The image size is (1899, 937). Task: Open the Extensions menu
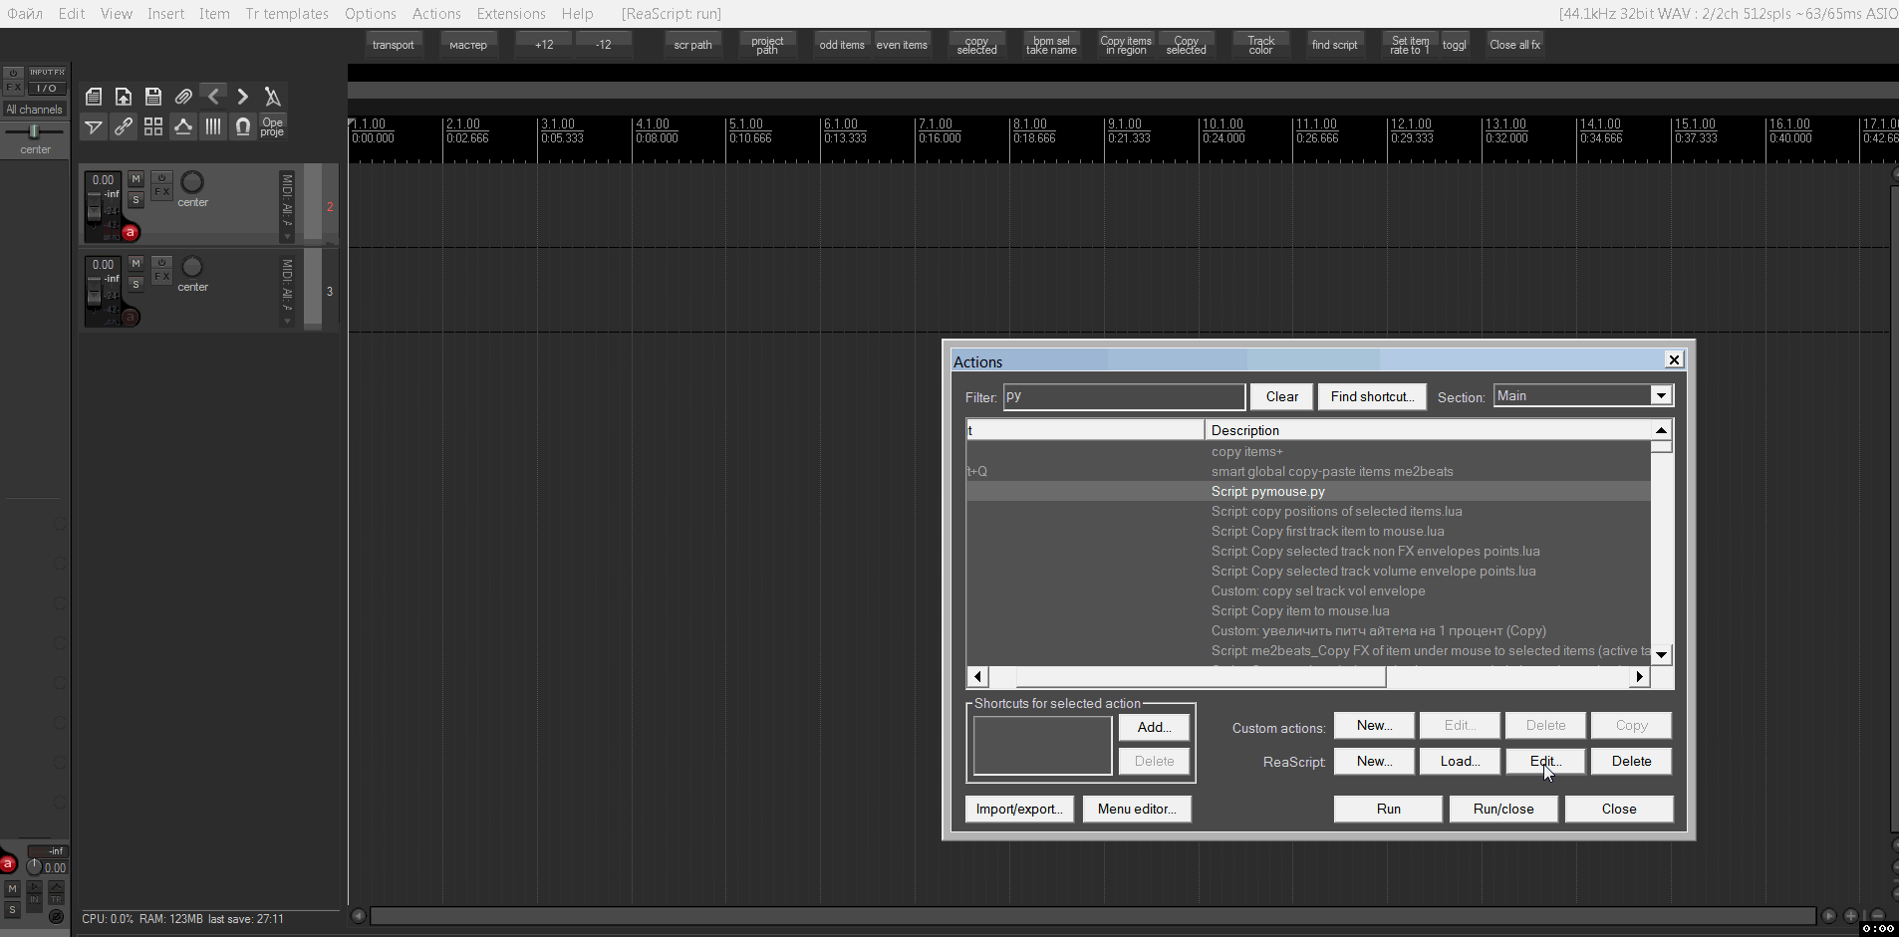point(511,14)
